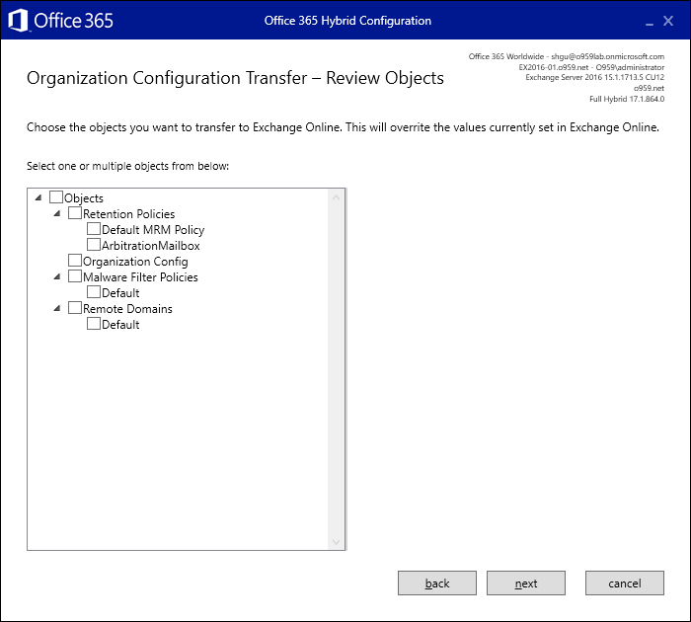Screen dimensions: 691x622
Task: Click the tree list scroll up arrow
Action: click(337, 197)
